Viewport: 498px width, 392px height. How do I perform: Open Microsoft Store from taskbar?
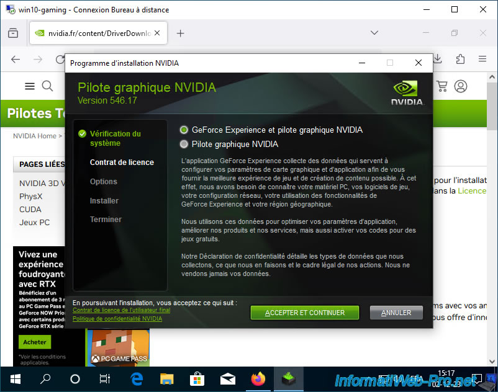coord(197,379)
